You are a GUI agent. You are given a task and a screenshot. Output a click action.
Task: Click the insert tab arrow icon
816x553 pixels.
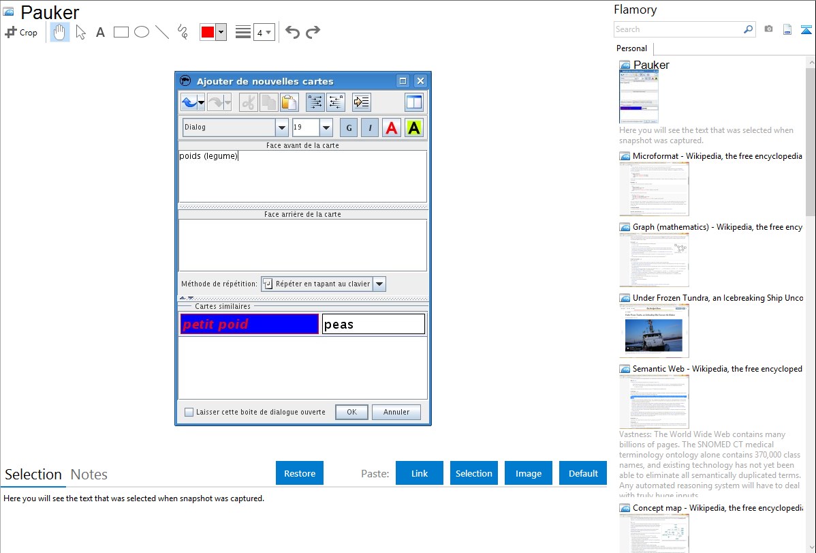pos(361,102)
